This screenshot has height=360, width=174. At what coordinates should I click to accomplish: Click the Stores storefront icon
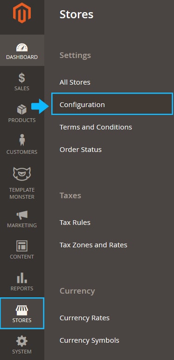[x=22, y=310]
